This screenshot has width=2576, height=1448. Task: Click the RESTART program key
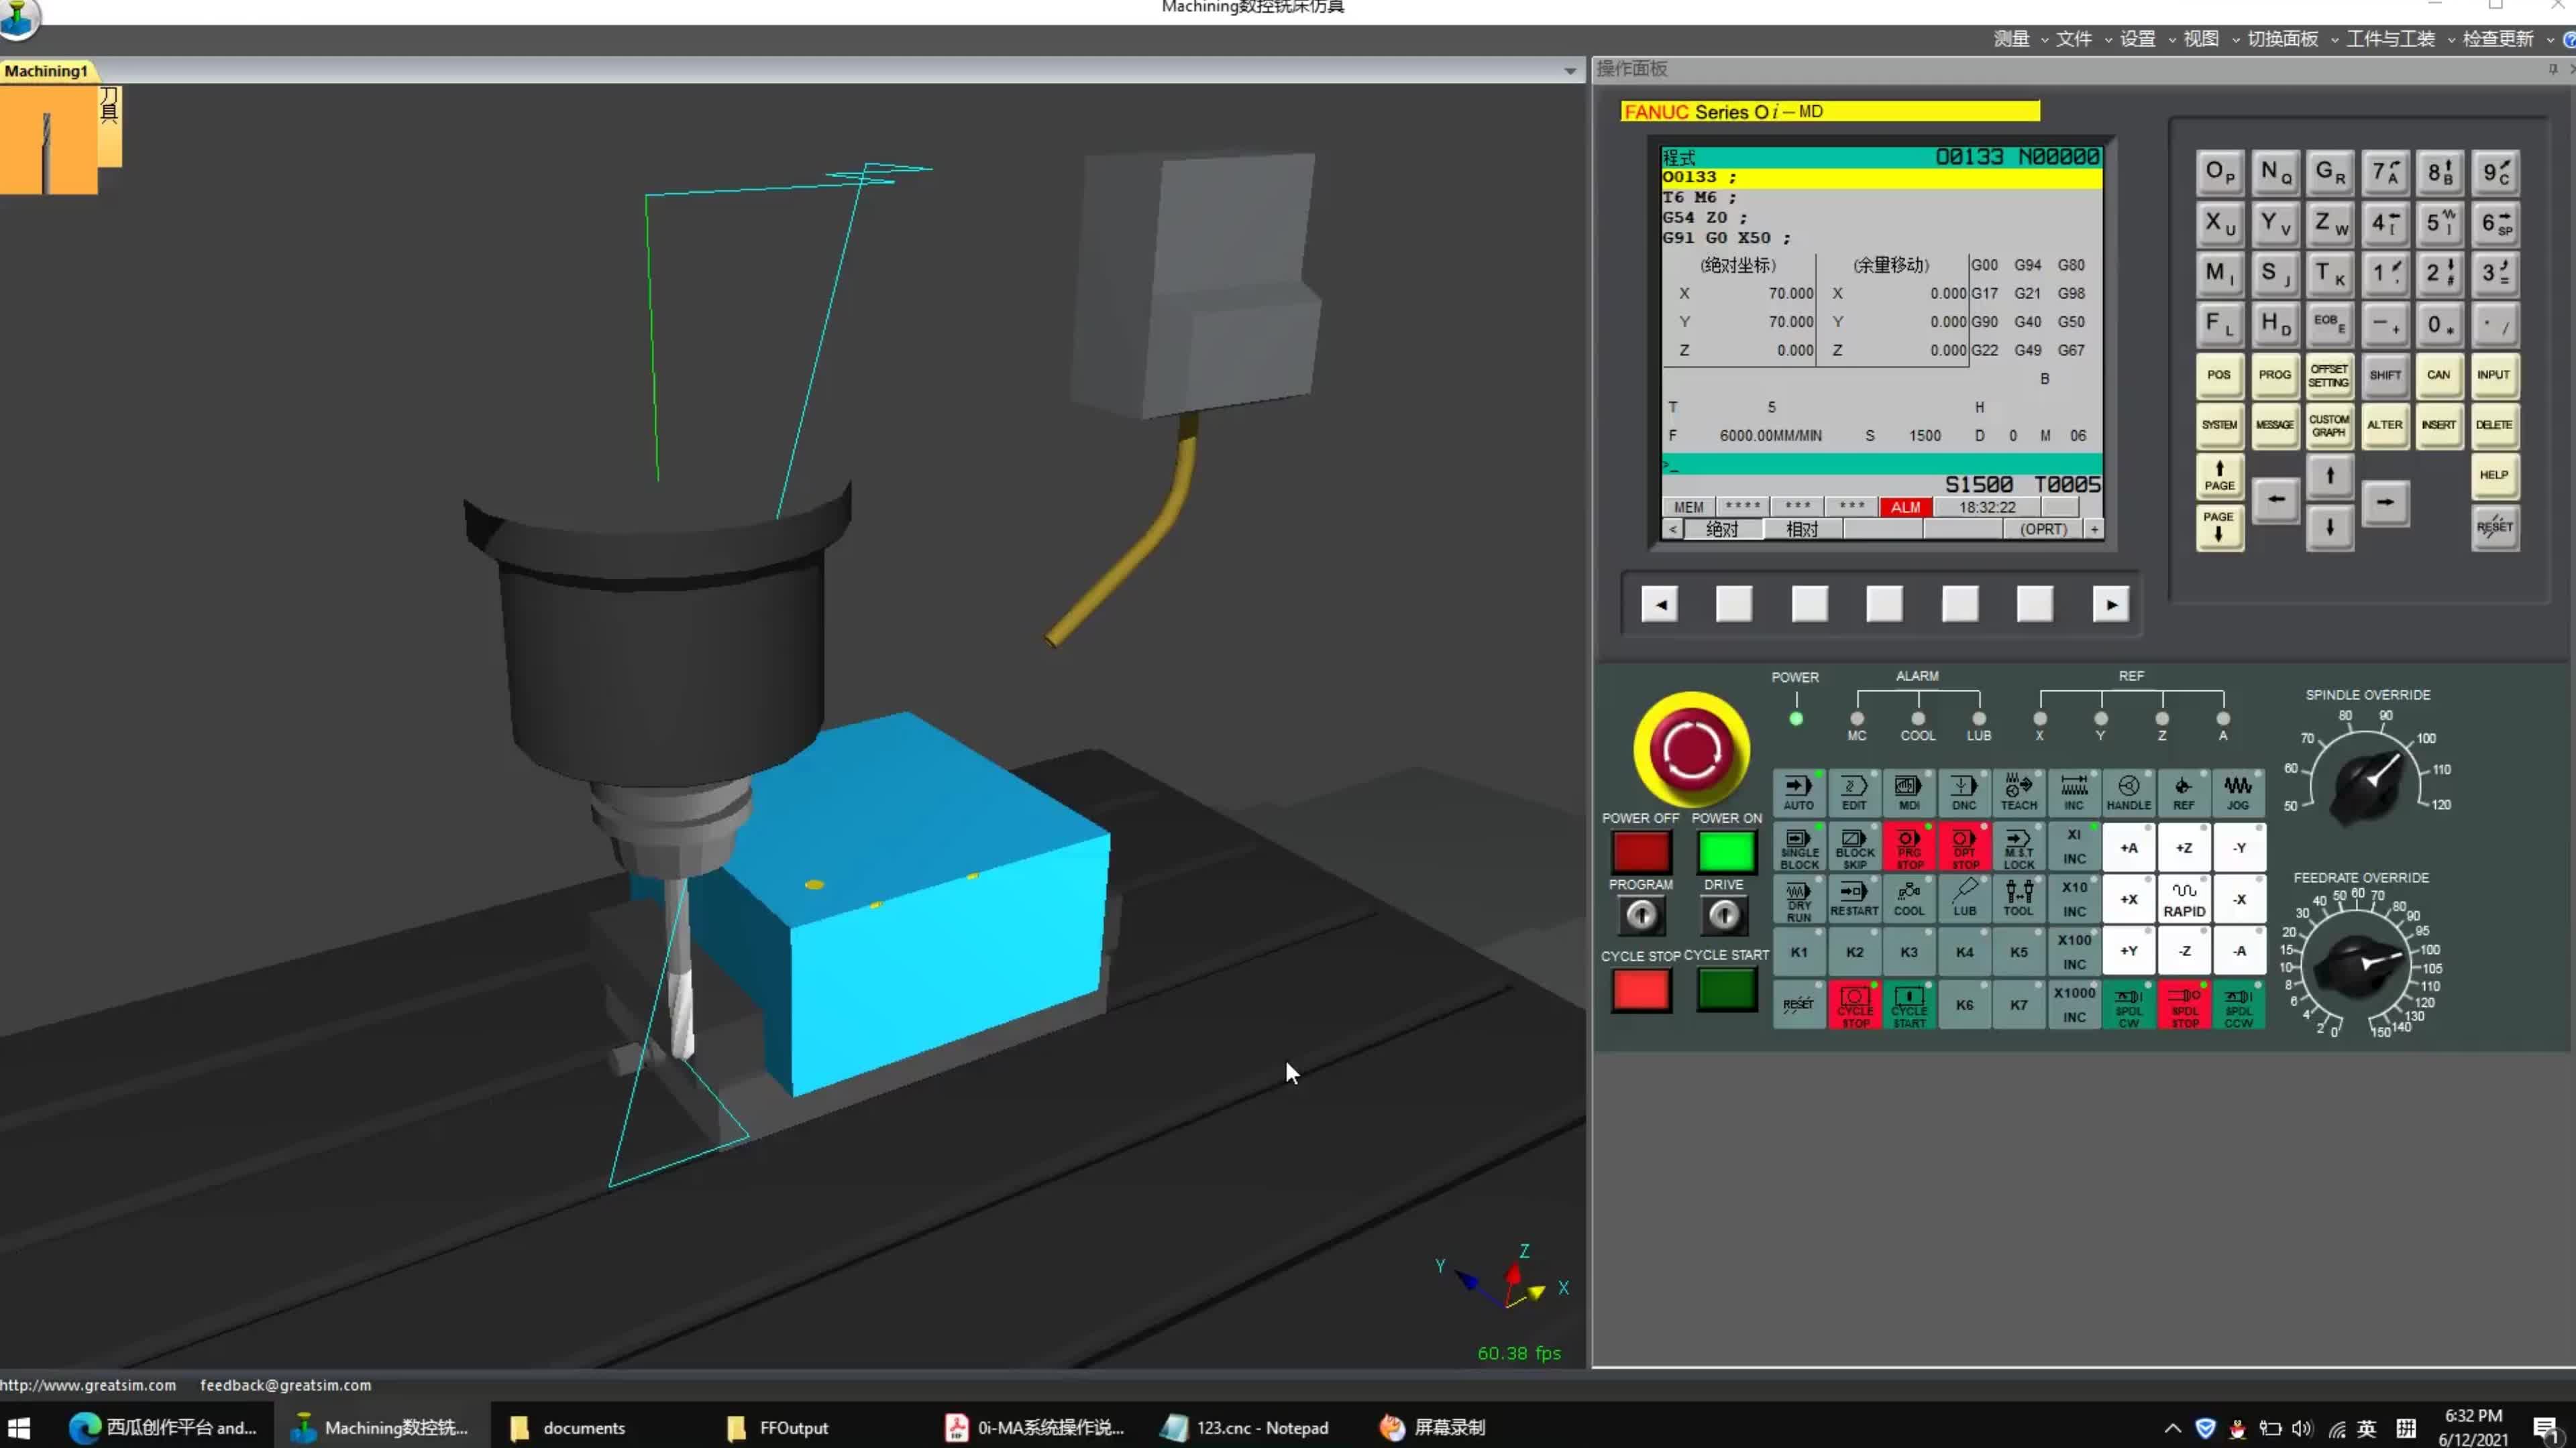click(x=1854, y=898)
